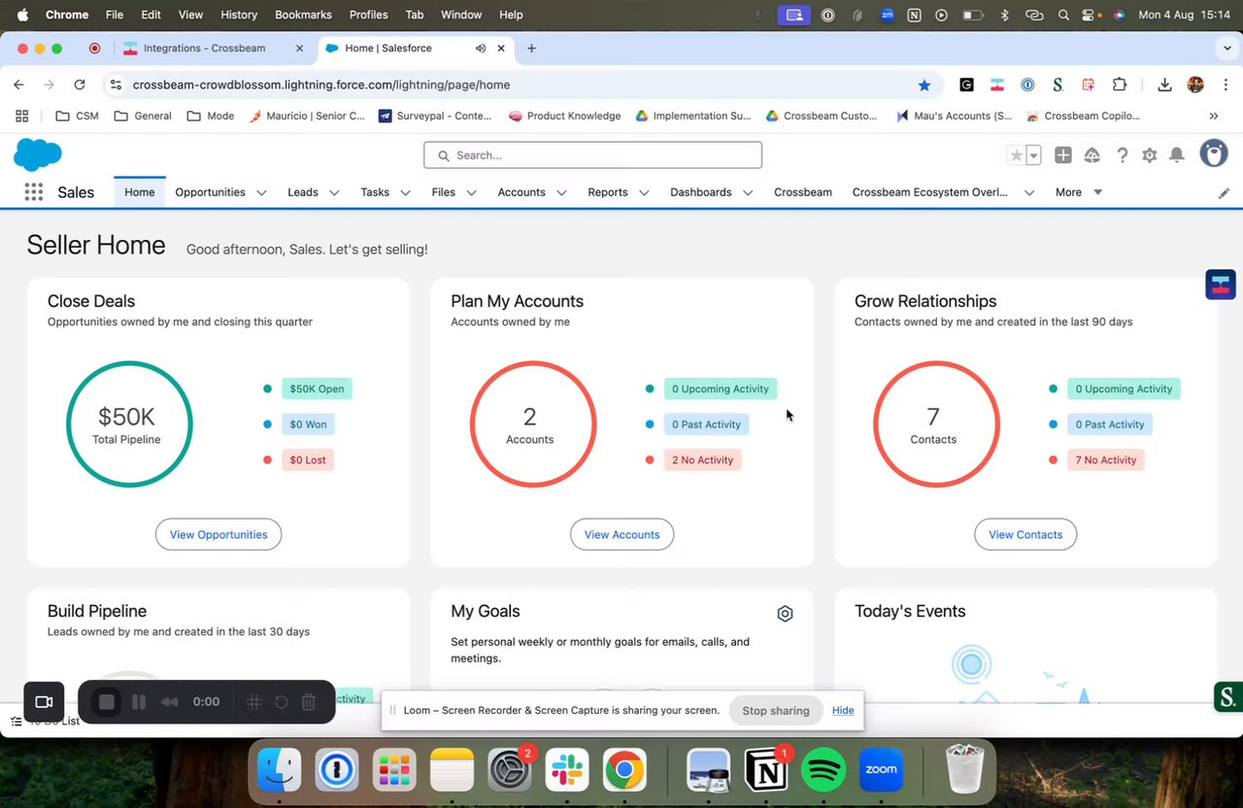Open the More navigation dropdown
Image resolution: width=1243 pixels, height=808 pixels.
click(x=1078, y=192)
